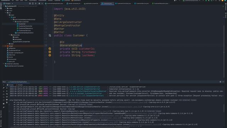The height and width of the screenshot is (128, 227).
Task: Expand the target folder node
Action: (x=6, y=46)
